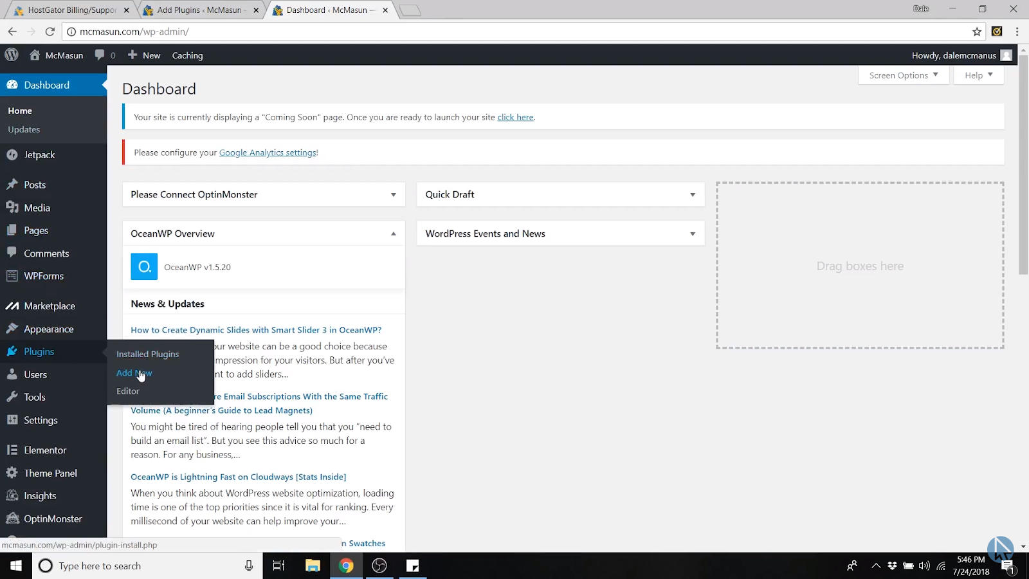Click the Howdy, dalemcmanus account link
1029x579 pixels.
961,55
